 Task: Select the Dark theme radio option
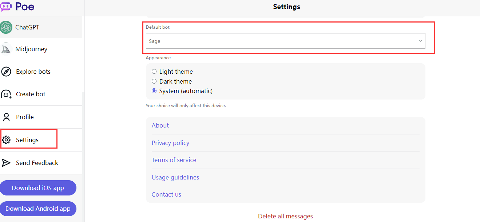point(154,81)
